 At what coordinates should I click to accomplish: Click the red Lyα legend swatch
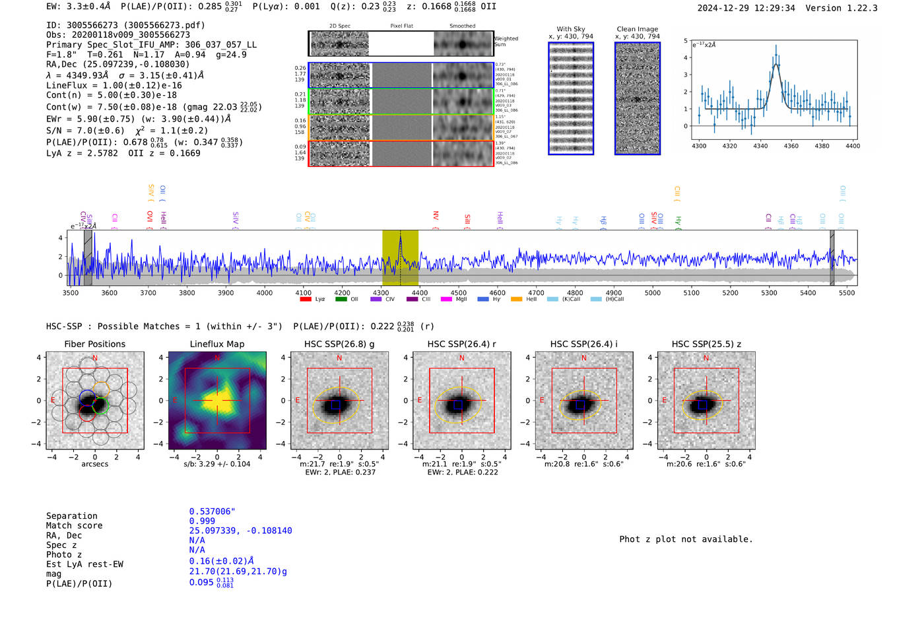[306, 299]
